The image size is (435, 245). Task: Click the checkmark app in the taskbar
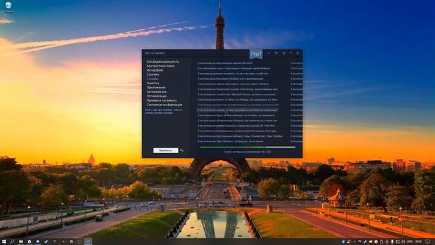[46, 242]
